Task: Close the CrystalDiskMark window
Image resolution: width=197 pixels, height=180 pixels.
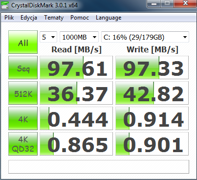Action: (185, 3)
